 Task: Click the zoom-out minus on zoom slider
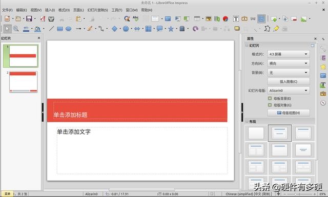coord(285,194)
